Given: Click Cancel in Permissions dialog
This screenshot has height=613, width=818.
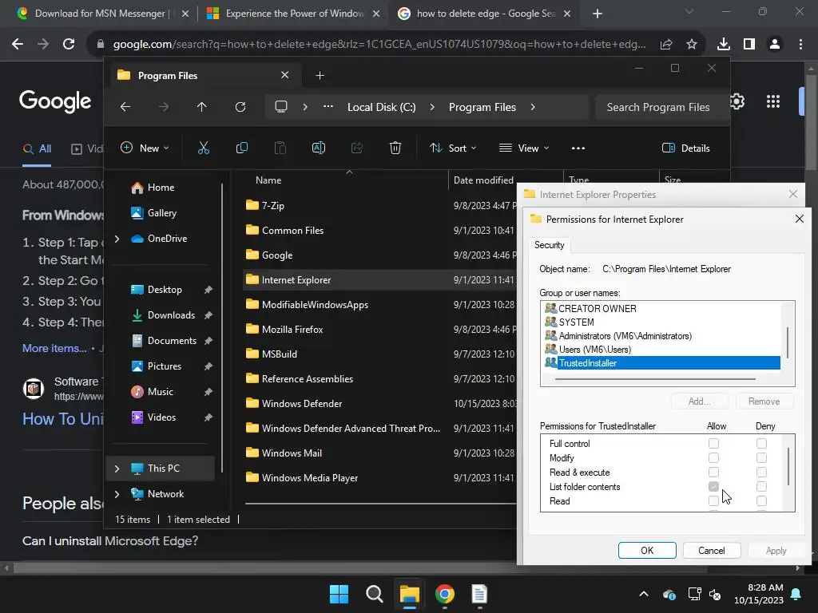Looking at the screenshot, I should [x=711, y=551].
